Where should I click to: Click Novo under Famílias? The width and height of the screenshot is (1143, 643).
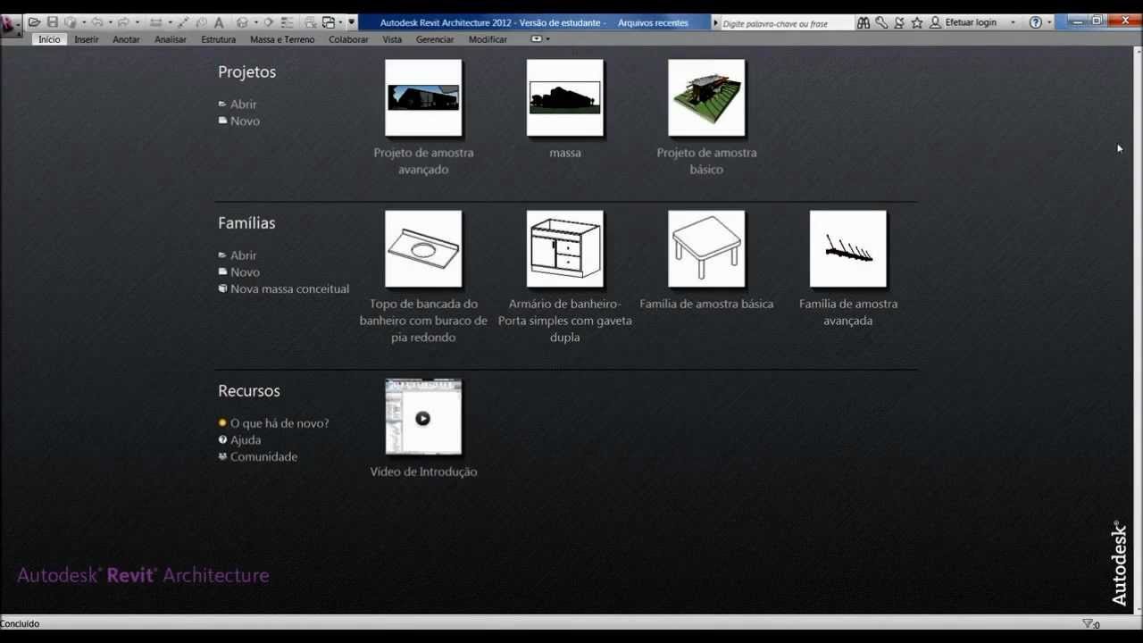[x=245, y=272]
